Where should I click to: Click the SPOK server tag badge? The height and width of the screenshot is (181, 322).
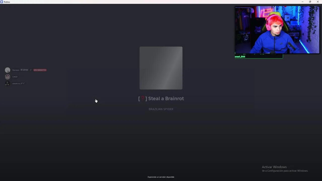[24, 70]
